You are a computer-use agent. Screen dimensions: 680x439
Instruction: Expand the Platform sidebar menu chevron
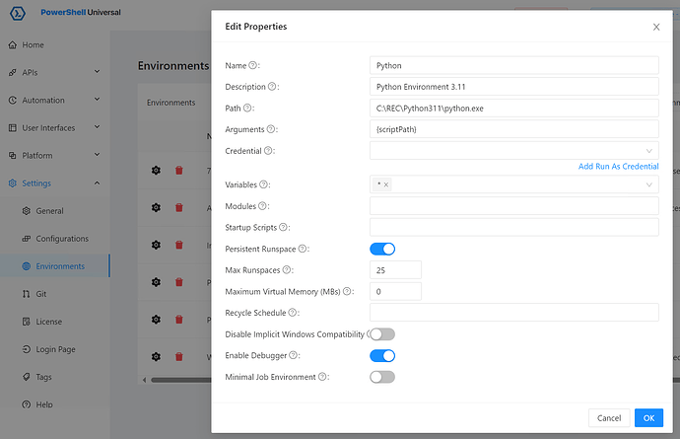click(98, 155)
